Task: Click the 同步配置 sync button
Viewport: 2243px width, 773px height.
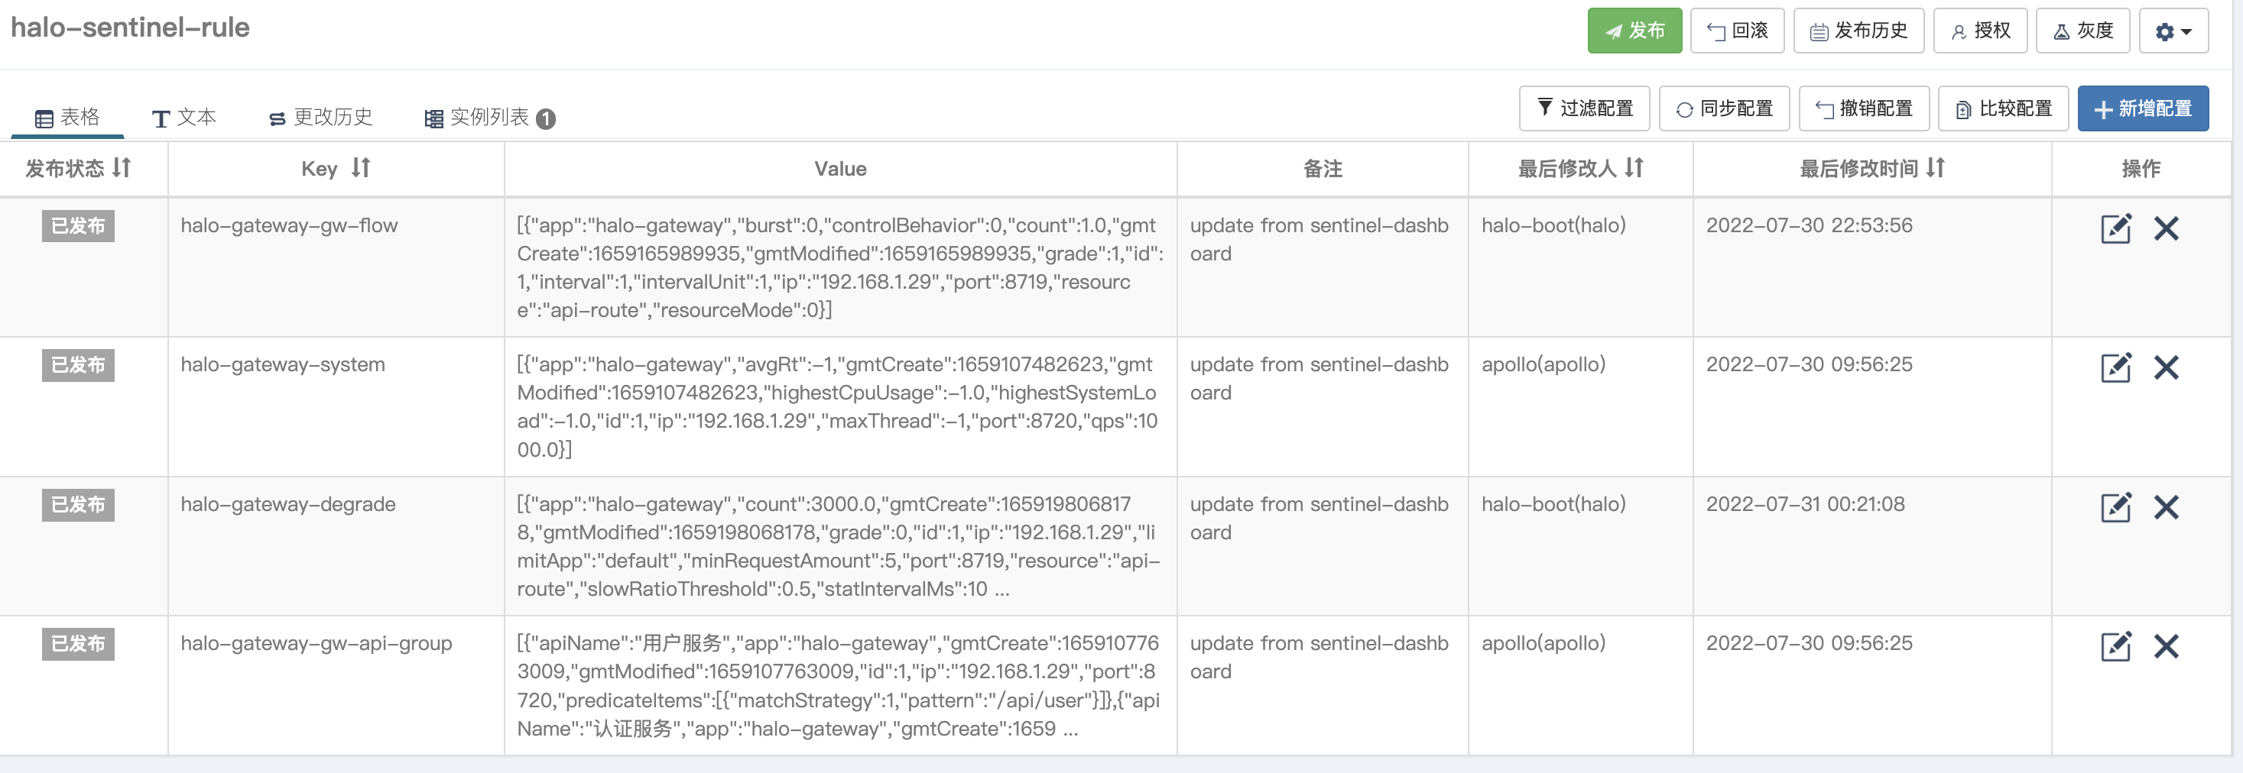Action: (1724, 108)
